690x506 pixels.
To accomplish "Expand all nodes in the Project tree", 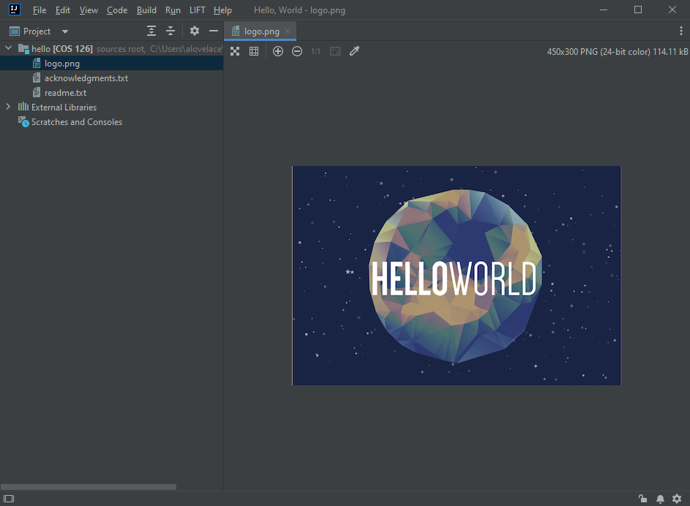I will pyautogui.click(x=151, y=31).
